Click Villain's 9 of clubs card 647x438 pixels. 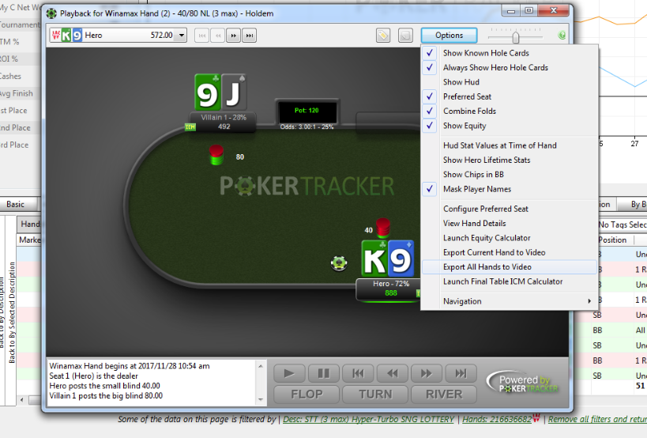(208, 92)
